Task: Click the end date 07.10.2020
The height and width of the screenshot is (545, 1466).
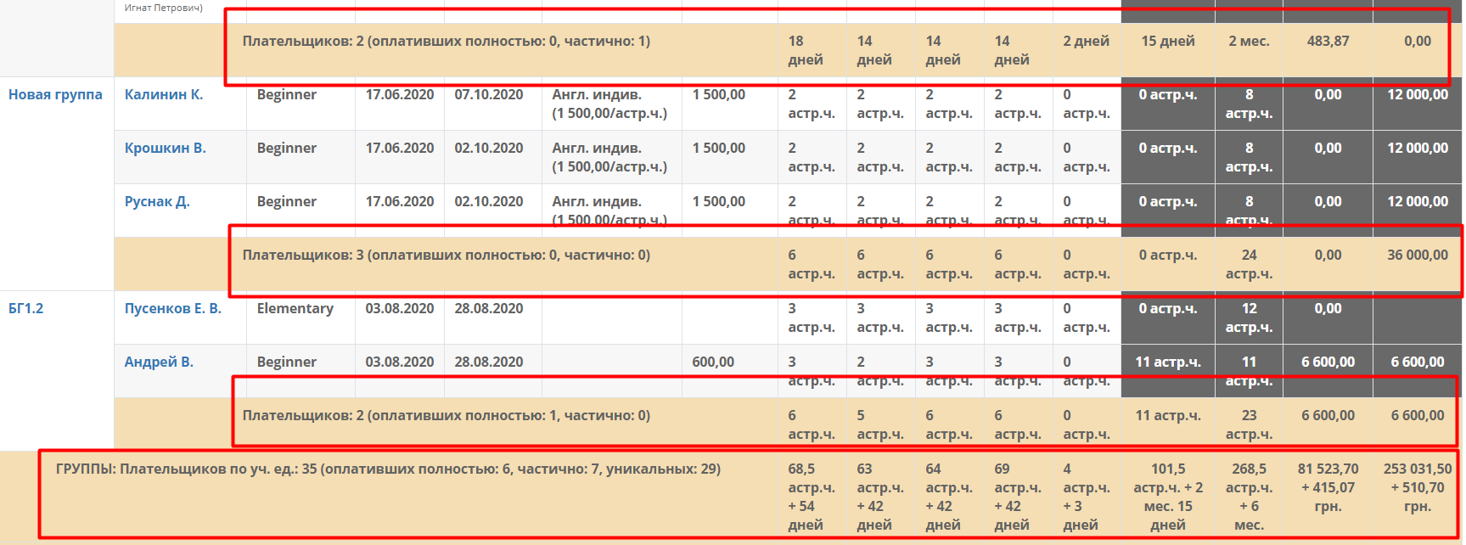Action: [x=489, y=94]
